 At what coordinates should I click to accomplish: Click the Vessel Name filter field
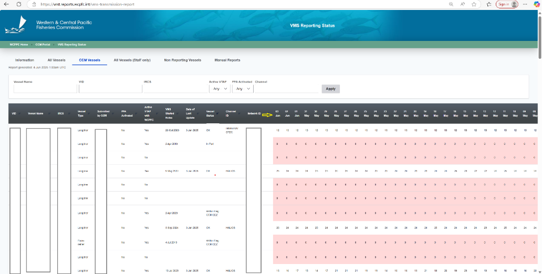45,89
